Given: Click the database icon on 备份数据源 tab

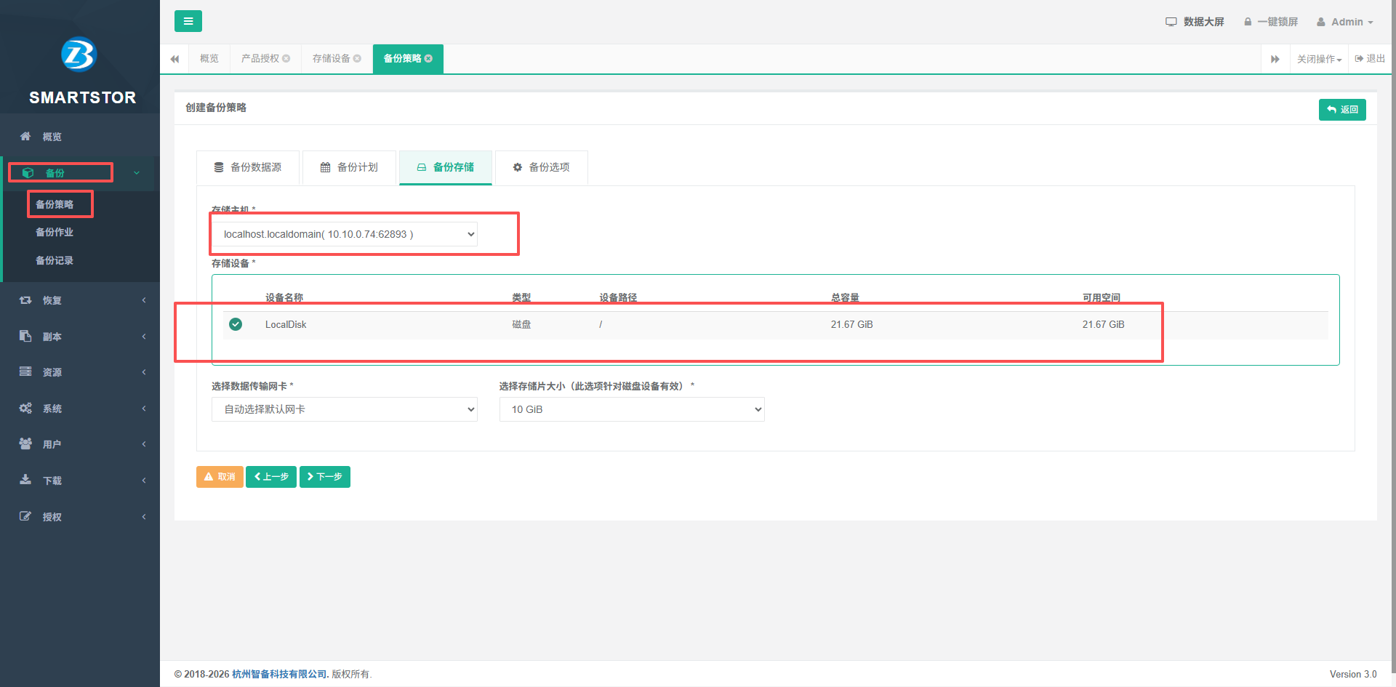Looking at the screenshot, I should click(219, 167).
